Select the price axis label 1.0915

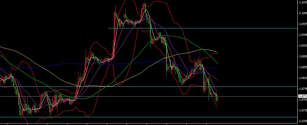[x=303, y=46]
